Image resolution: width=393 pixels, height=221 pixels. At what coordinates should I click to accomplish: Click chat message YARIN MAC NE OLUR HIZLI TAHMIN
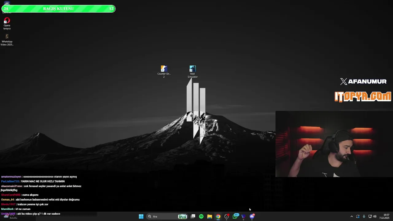tap(43, 181)
